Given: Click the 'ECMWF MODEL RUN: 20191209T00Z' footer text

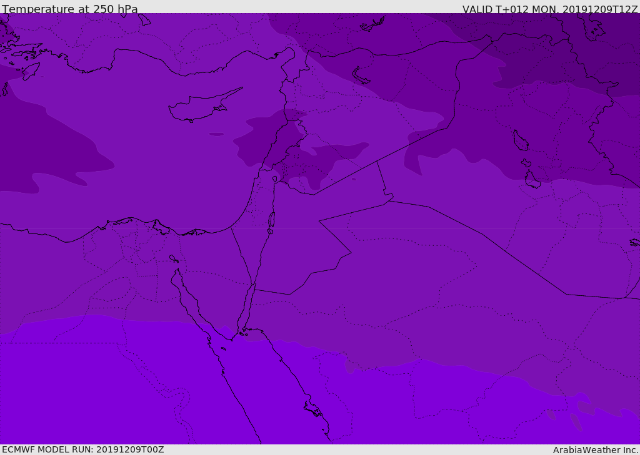Looking at the screenshot, I should pos(83,449).
